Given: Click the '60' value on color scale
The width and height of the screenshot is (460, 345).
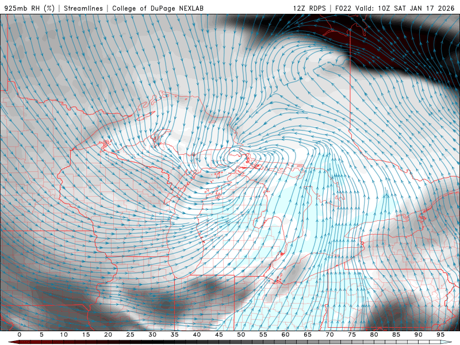Looking at the screenshot, I should click(x=285, y=335).
